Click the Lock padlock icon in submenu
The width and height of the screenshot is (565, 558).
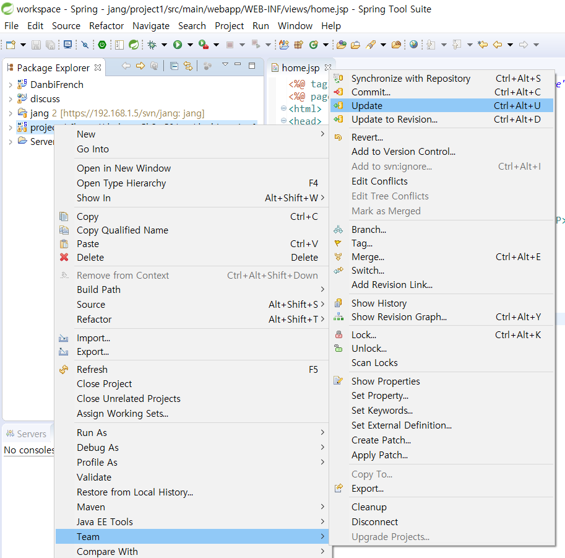[339, 334]
